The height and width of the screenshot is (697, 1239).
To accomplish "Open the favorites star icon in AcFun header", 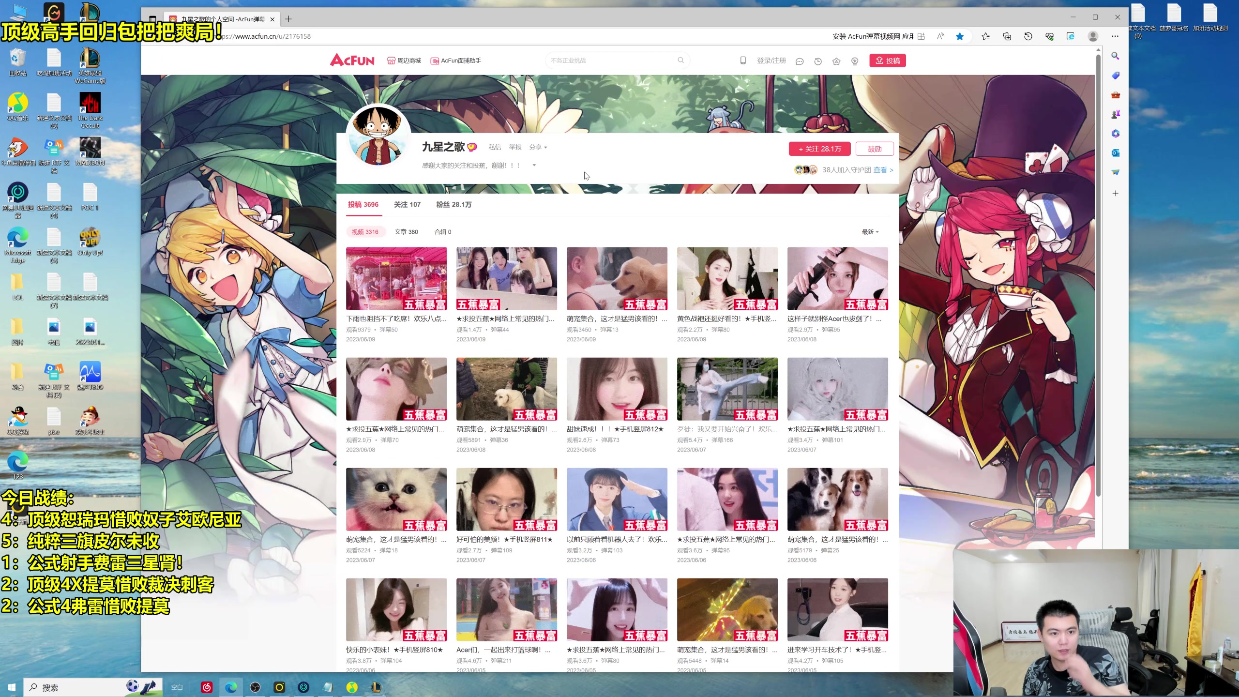I will pyautogui.click(x=836, y=61).
